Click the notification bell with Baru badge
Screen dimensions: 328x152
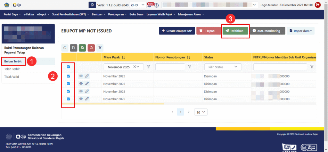[149, 5]
